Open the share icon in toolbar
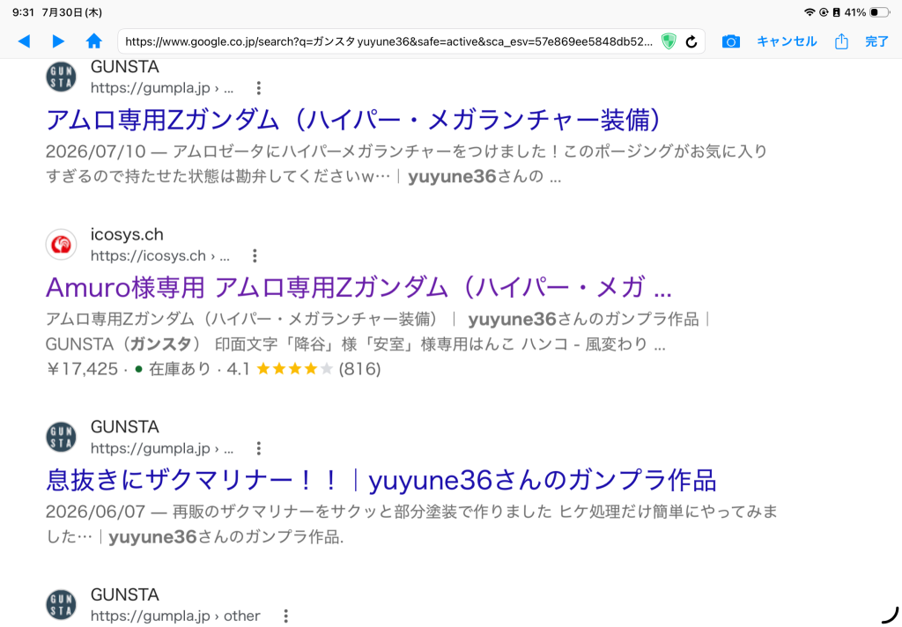902x627 pixels. click(841, 41)
